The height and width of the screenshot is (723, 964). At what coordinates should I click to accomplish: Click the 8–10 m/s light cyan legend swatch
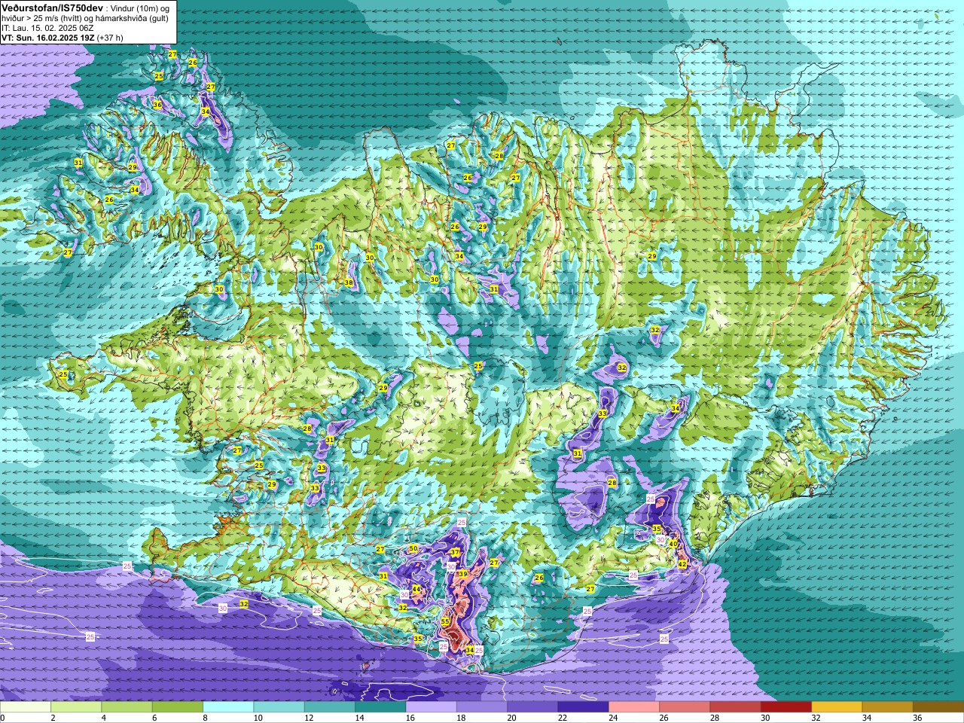228,707
